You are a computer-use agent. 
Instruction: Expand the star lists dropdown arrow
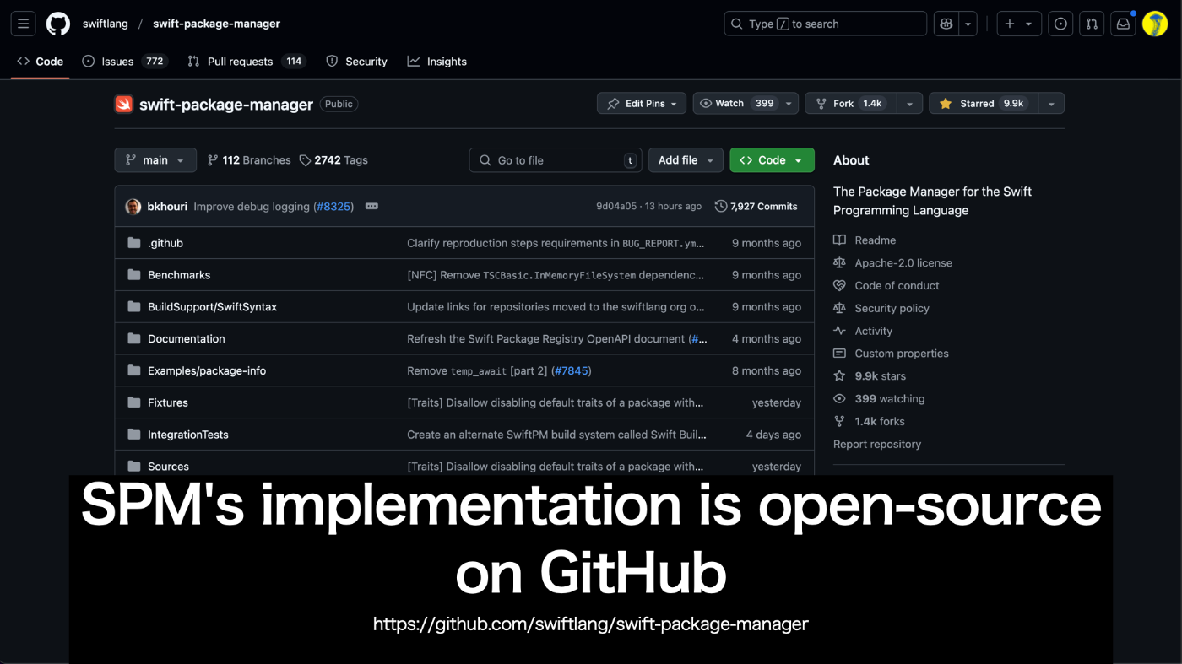click(x=1051, y=104)
